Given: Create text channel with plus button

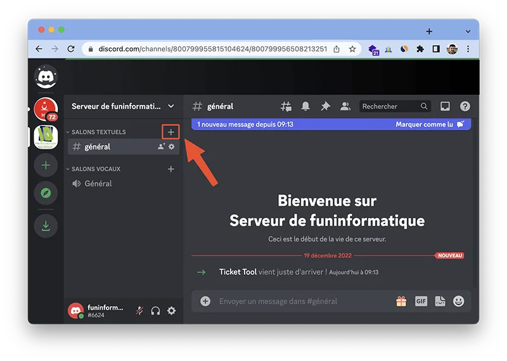Looking at the screenshot, I should pos(170,132).
